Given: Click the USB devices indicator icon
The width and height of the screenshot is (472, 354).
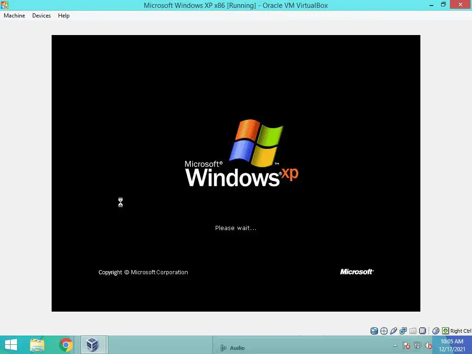Looking at the screenshot, I should (394, 331).
